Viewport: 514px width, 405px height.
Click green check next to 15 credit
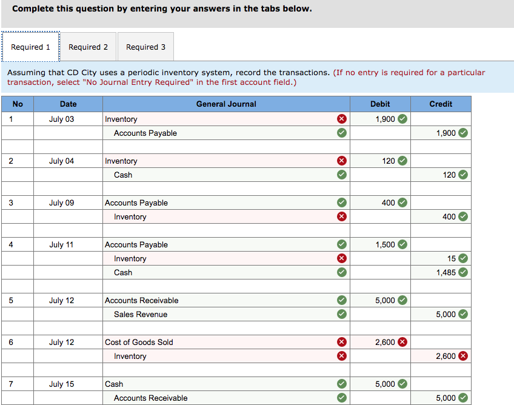click(463, 258)
